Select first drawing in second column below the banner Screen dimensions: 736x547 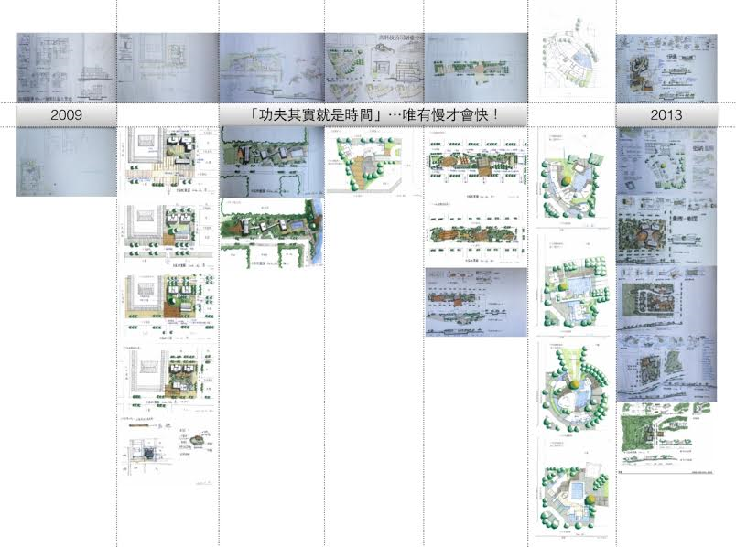point(168,162)
